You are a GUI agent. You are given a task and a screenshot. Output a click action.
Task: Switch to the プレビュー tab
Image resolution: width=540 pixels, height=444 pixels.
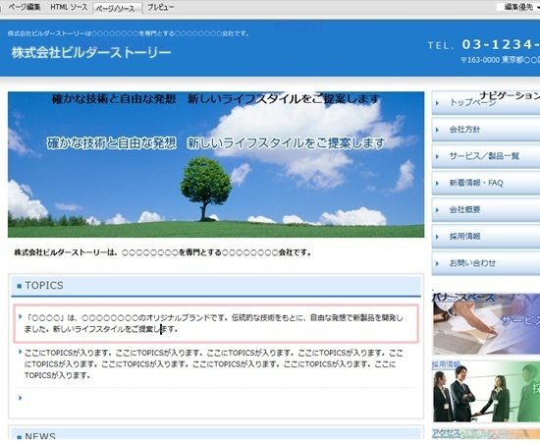[x=160, y=7]
